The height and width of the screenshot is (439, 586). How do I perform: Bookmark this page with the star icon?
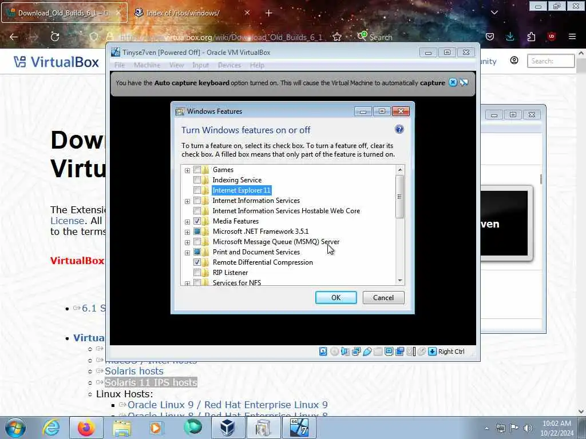tap(336, 37)
